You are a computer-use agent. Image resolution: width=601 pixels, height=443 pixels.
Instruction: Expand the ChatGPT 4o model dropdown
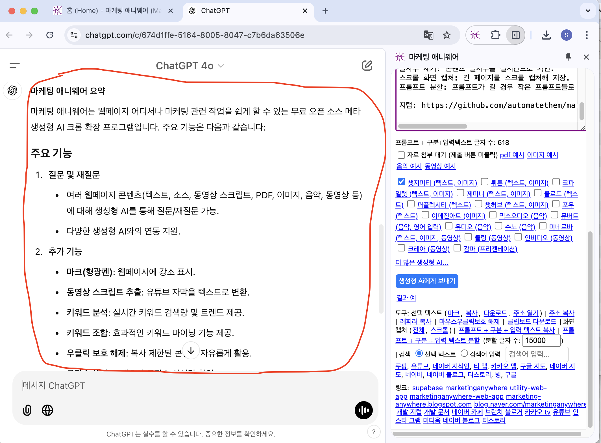[190, 66]
